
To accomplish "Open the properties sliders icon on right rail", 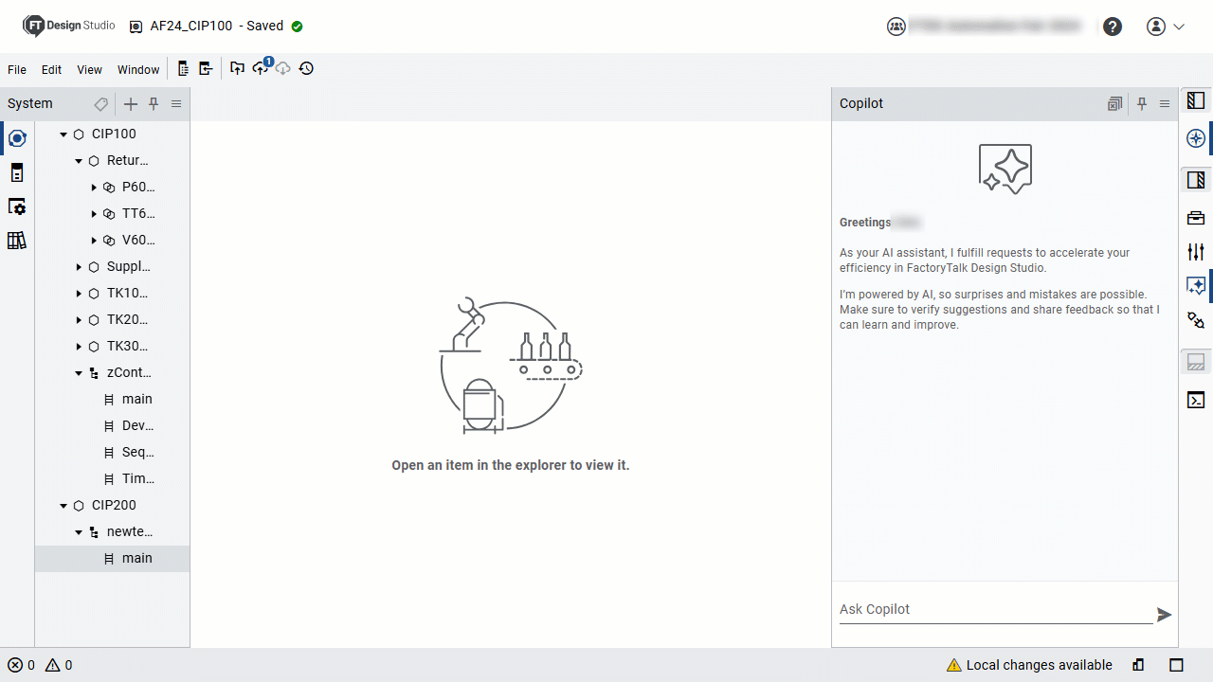I will point(1196,251).
